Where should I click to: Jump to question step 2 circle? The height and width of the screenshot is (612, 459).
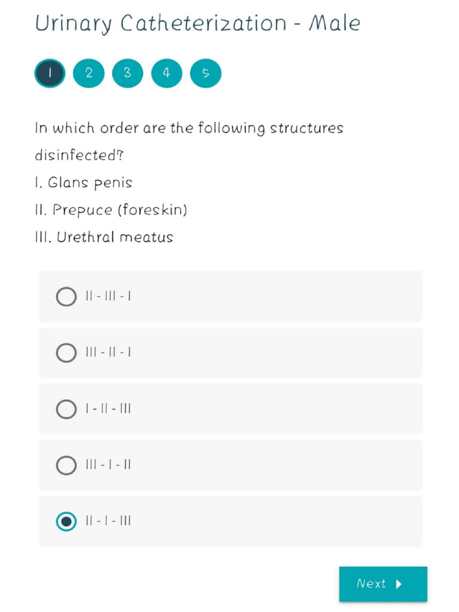88,73
